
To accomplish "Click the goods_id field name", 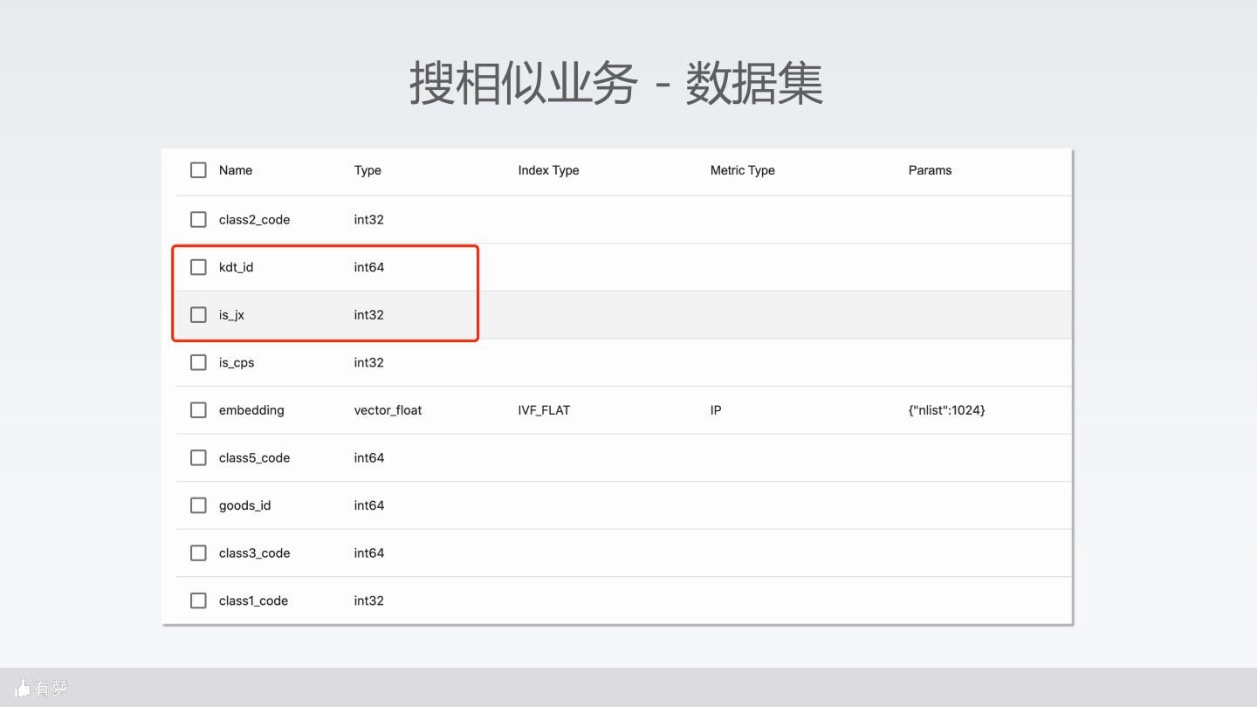I will coord(244,505).
